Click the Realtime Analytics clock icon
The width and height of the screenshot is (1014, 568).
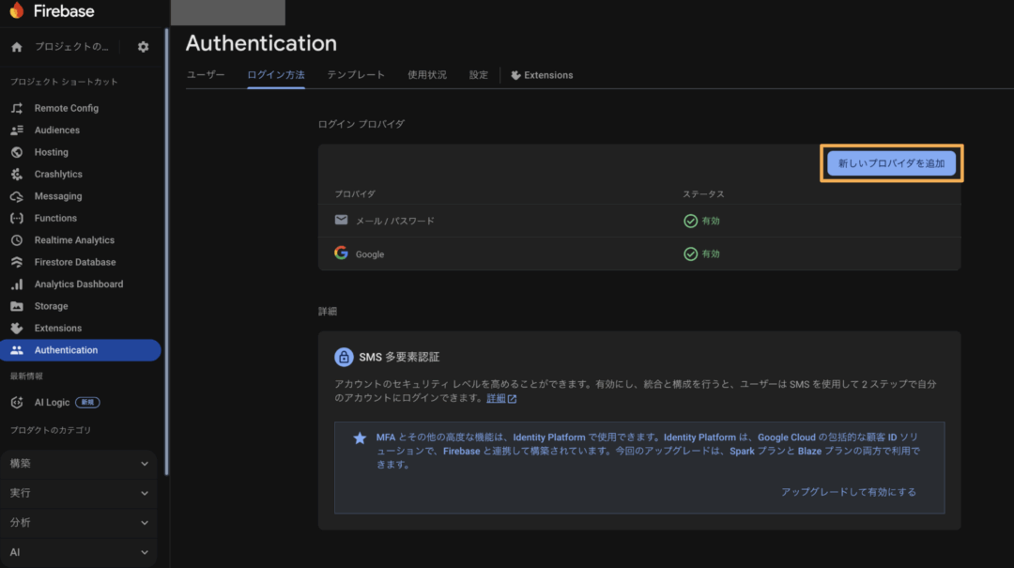(17, 240)
